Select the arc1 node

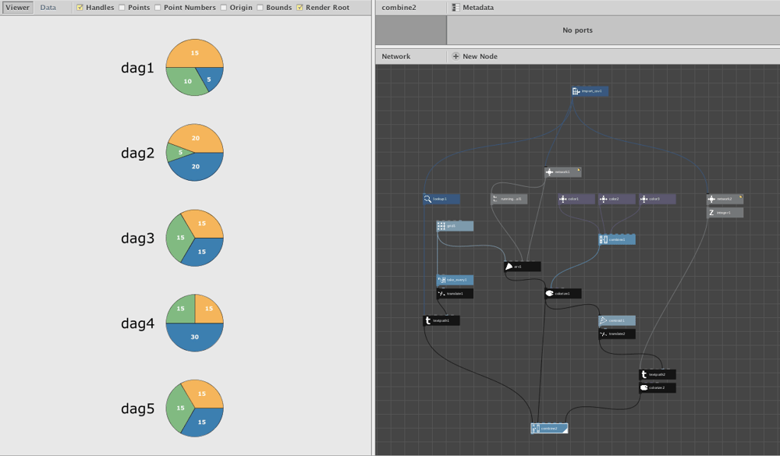(523, 267)
